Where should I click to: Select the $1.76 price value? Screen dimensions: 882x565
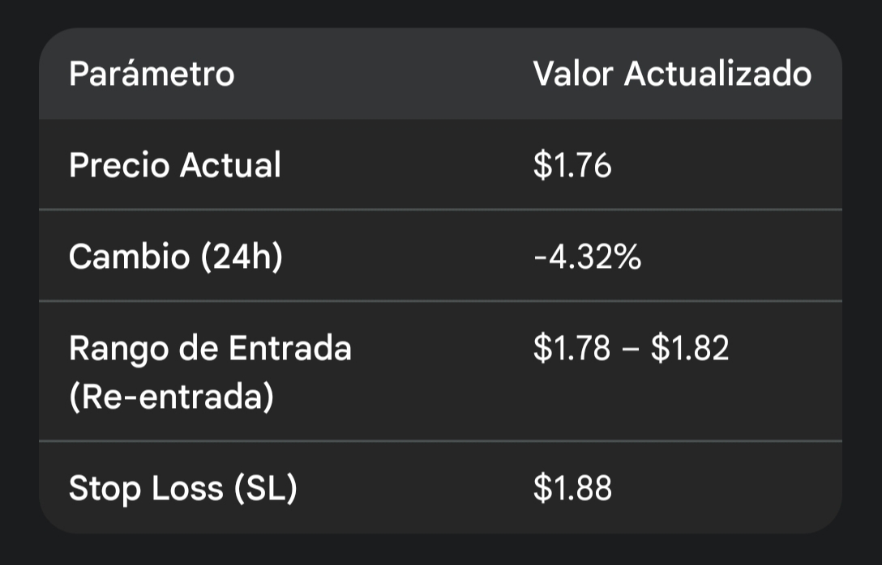pyautogui.click(x=572, y=165)
